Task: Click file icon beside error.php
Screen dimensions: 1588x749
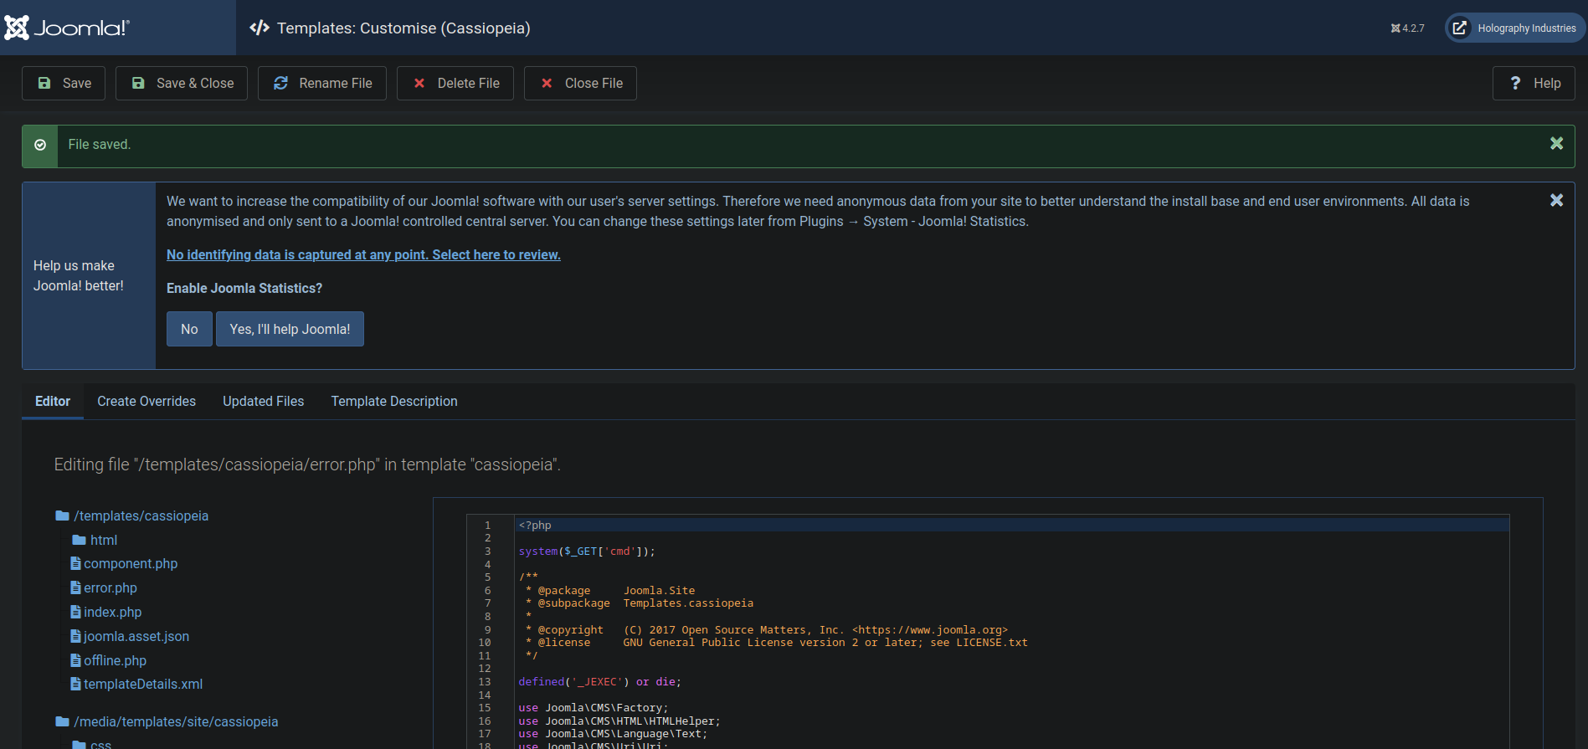Action: tap(75, 587)
